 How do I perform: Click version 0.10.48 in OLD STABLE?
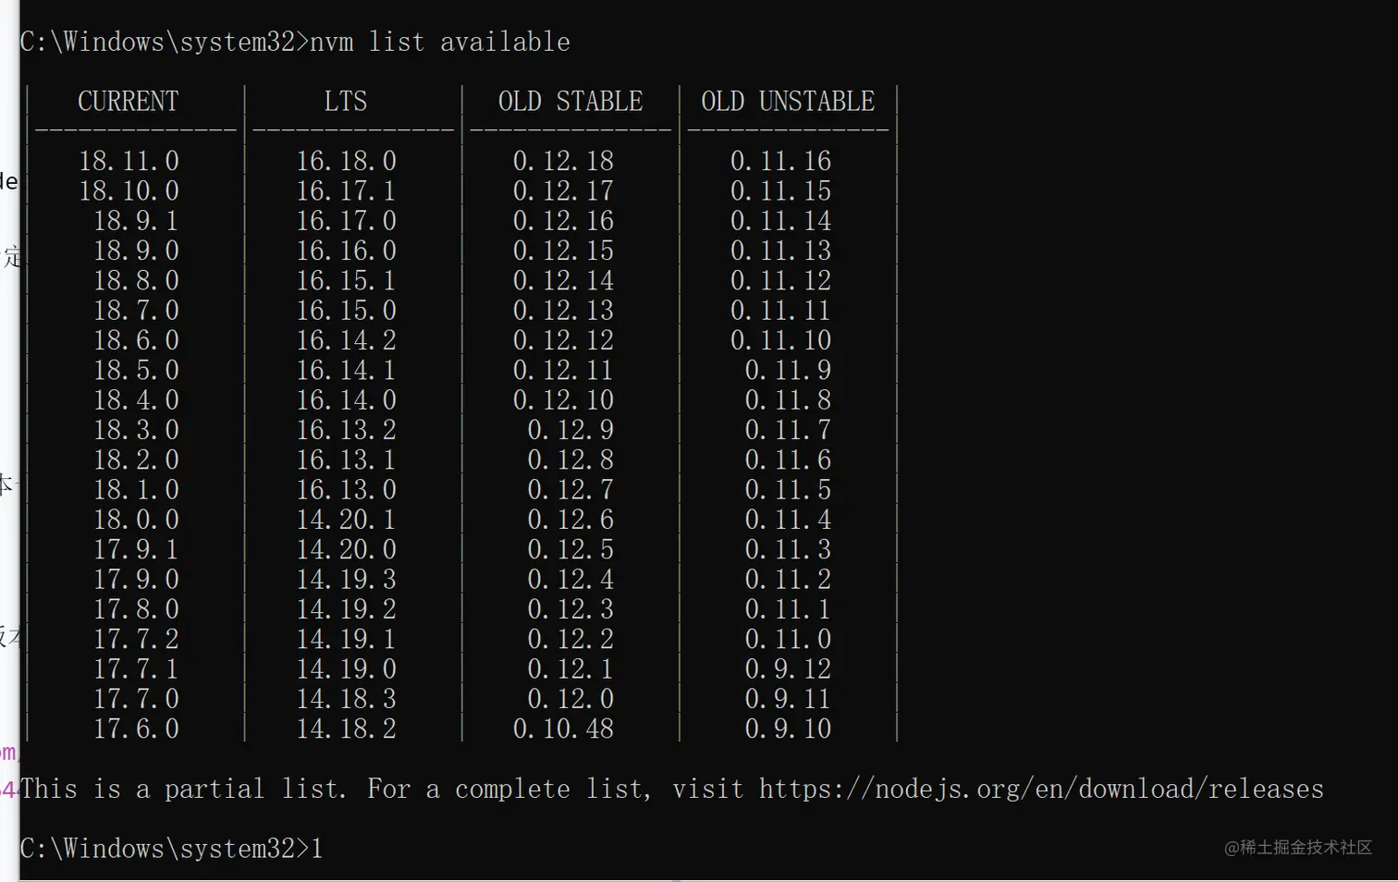[563, 729]
